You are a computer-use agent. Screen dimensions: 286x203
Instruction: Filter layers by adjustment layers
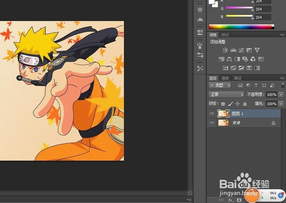click(248, 85)
